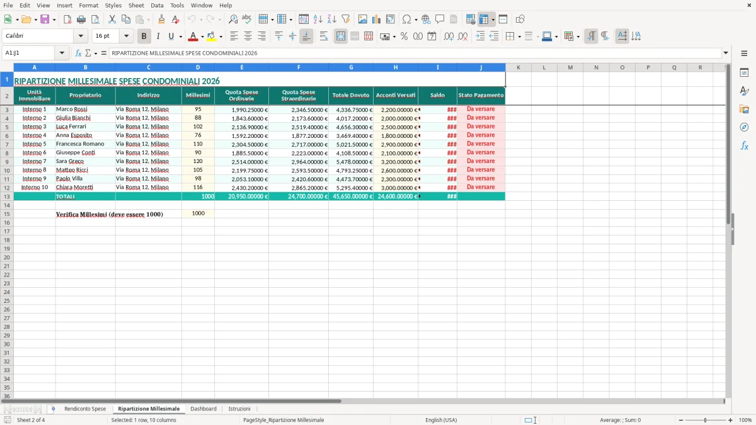Viewport: 756px width, 425px height.
Task: Click the AutoFilter funnel icon
Action: coord(345,19)
